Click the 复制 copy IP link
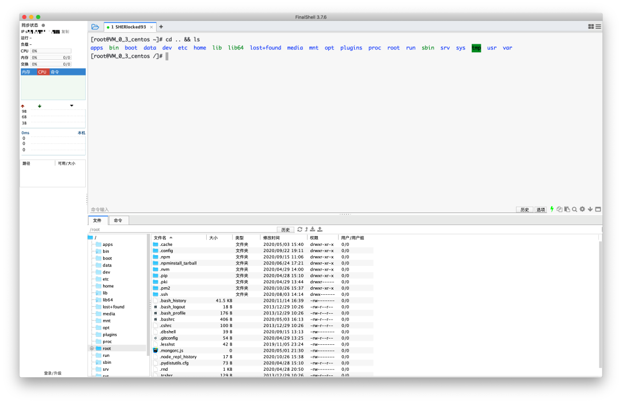The height and width of the screenshot is (403, 622). pyautogui.click(x=66, y=32)
